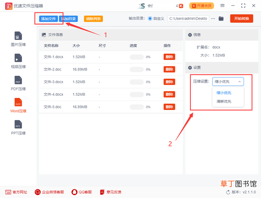The image size is (261, 198).
Task: Open the hamburger menu in title bar
Action: [x=222, y=6]
